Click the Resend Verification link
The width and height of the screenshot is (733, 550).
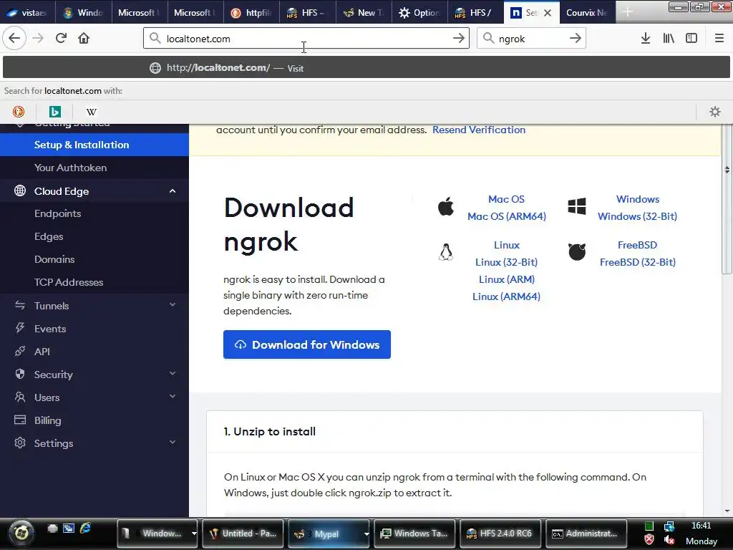[x=479, y=130]
